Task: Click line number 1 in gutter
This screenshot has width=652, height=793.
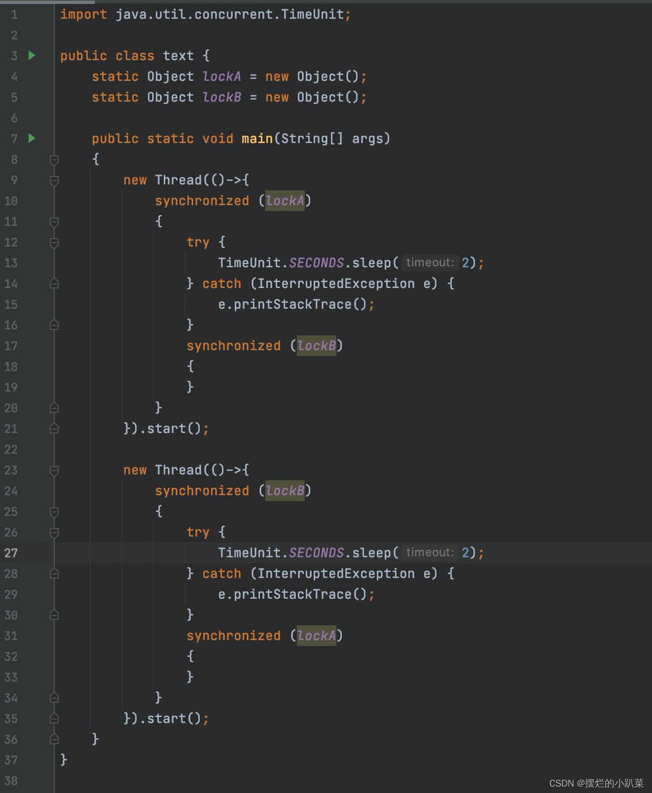Action: click(x=14, y=14)
